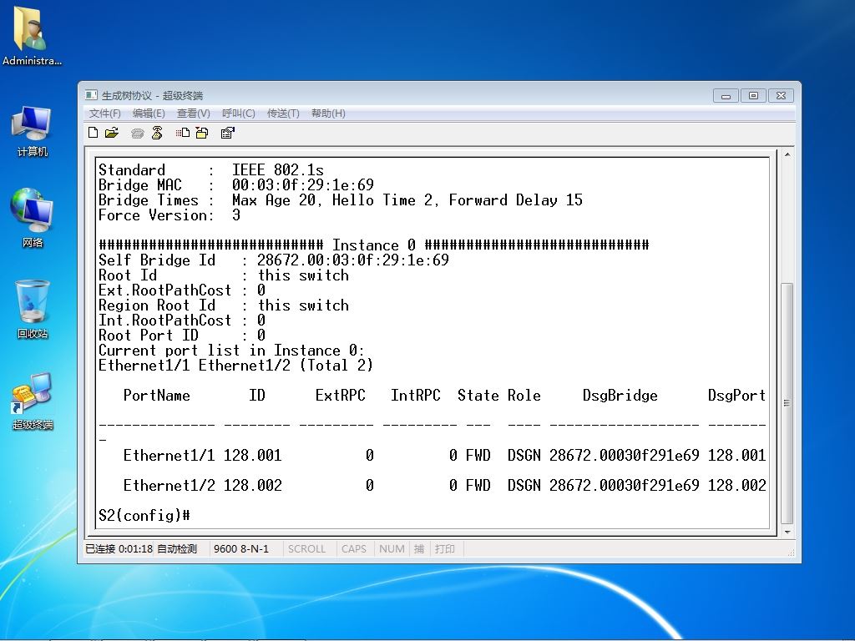Click the Receive file toolbar icon

point(202,133)
